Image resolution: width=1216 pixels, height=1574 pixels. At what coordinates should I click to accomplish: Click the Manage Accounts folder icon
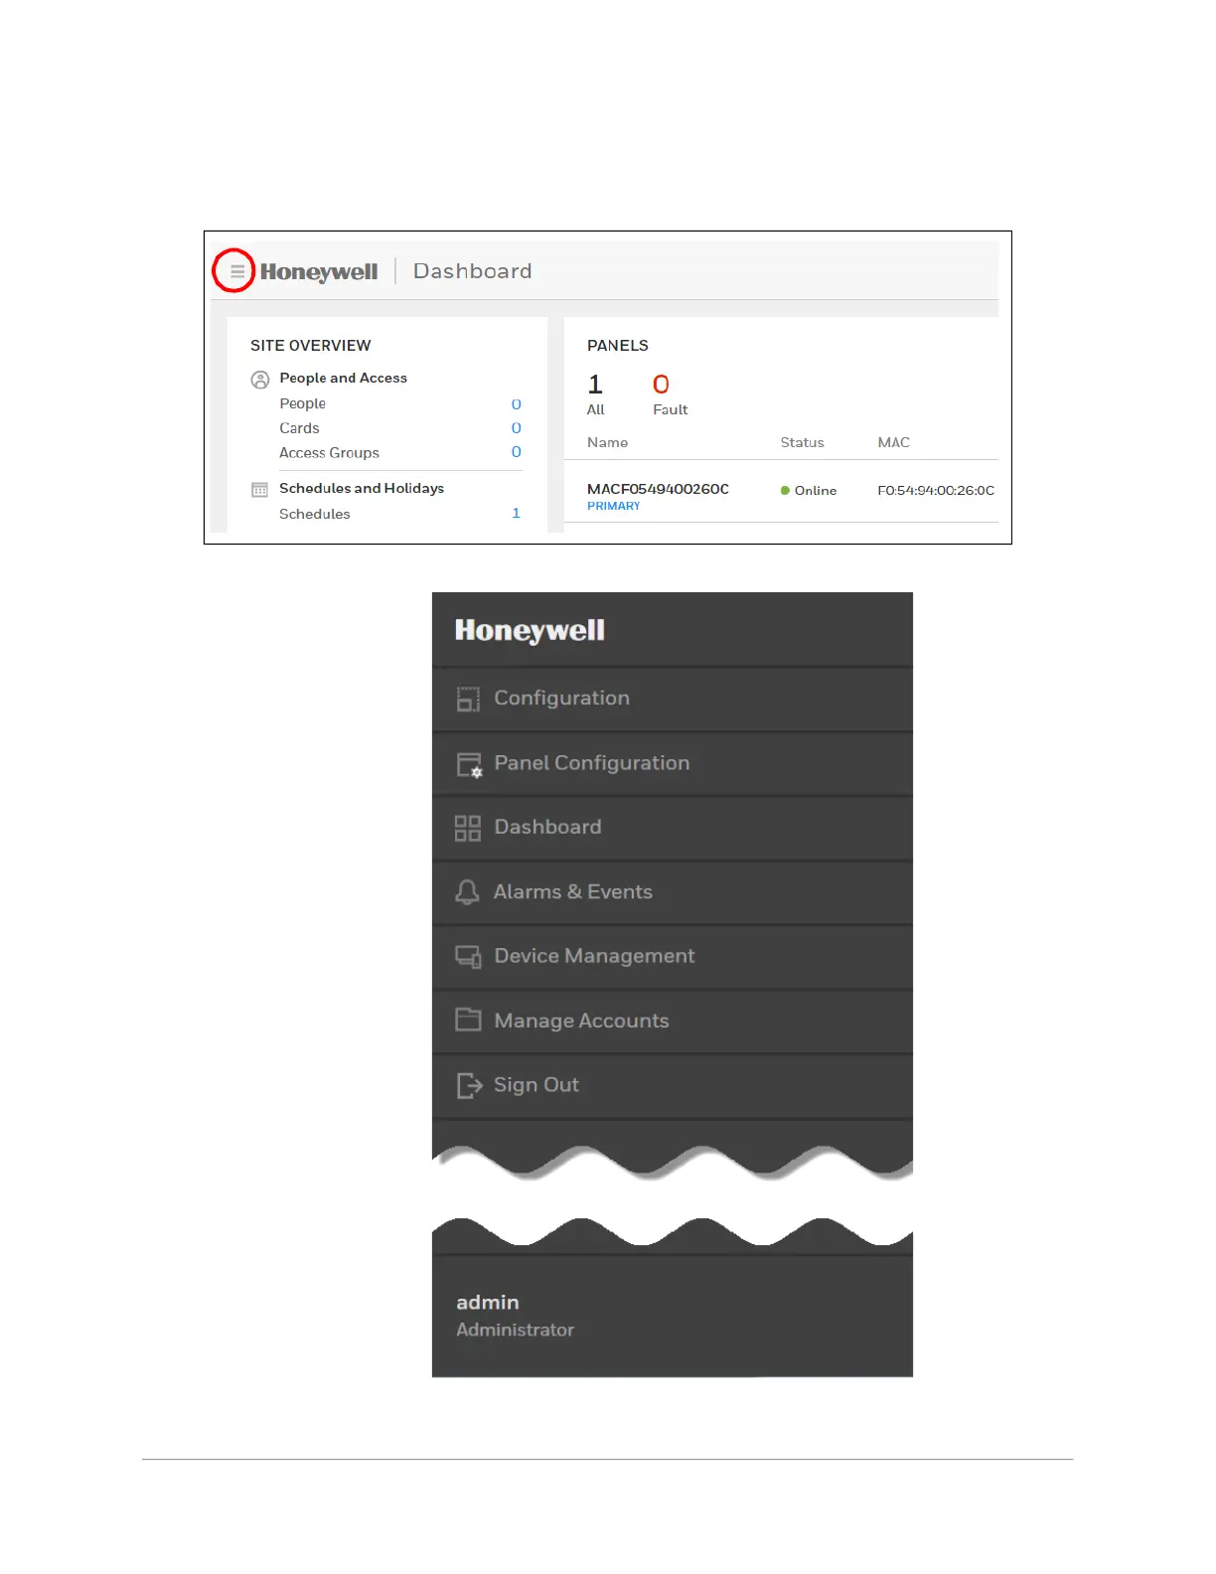[x=468, y=1020]
